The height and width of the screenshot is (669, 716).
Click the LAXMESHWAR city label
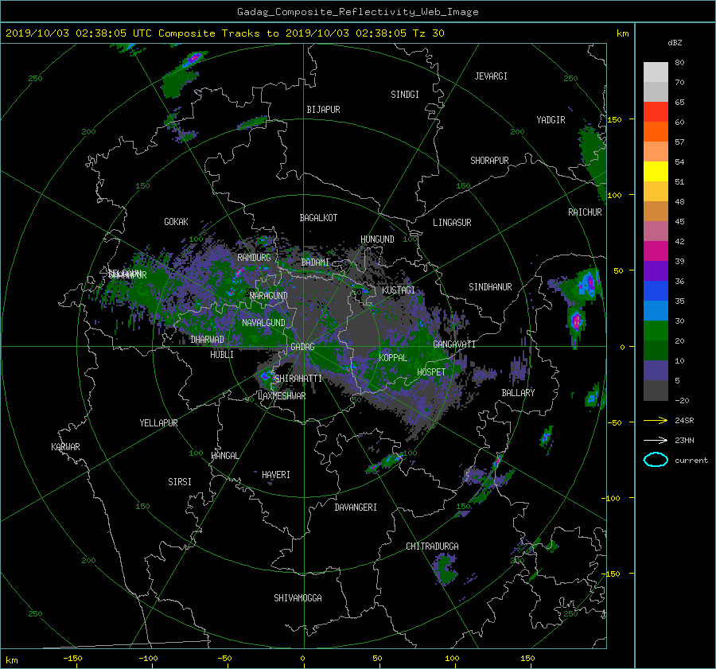click(282, 396)
